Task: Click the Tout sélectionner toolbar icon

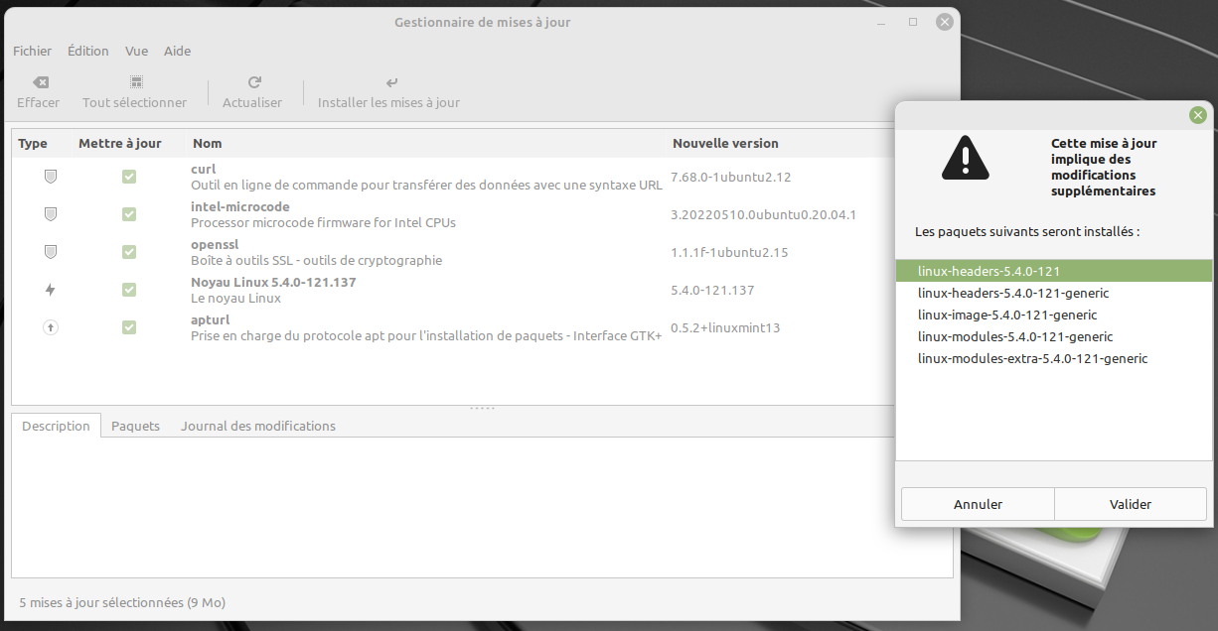Action: pos(136,82)
